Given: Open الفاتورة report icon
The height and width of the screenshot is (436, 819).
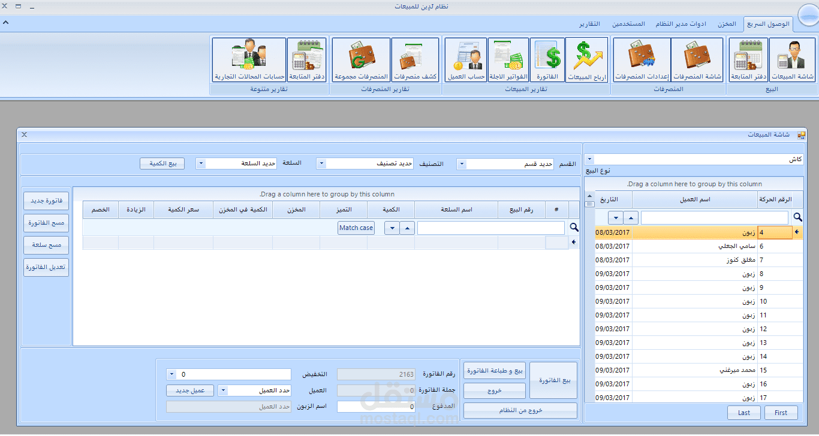Looking at the screenshot, I should [547, 60].
